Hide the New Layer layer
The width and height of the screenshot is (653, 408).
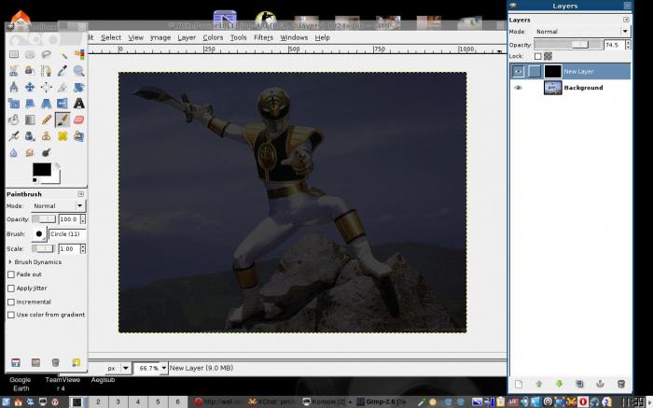pyautogui.click(x=518, y=71)
